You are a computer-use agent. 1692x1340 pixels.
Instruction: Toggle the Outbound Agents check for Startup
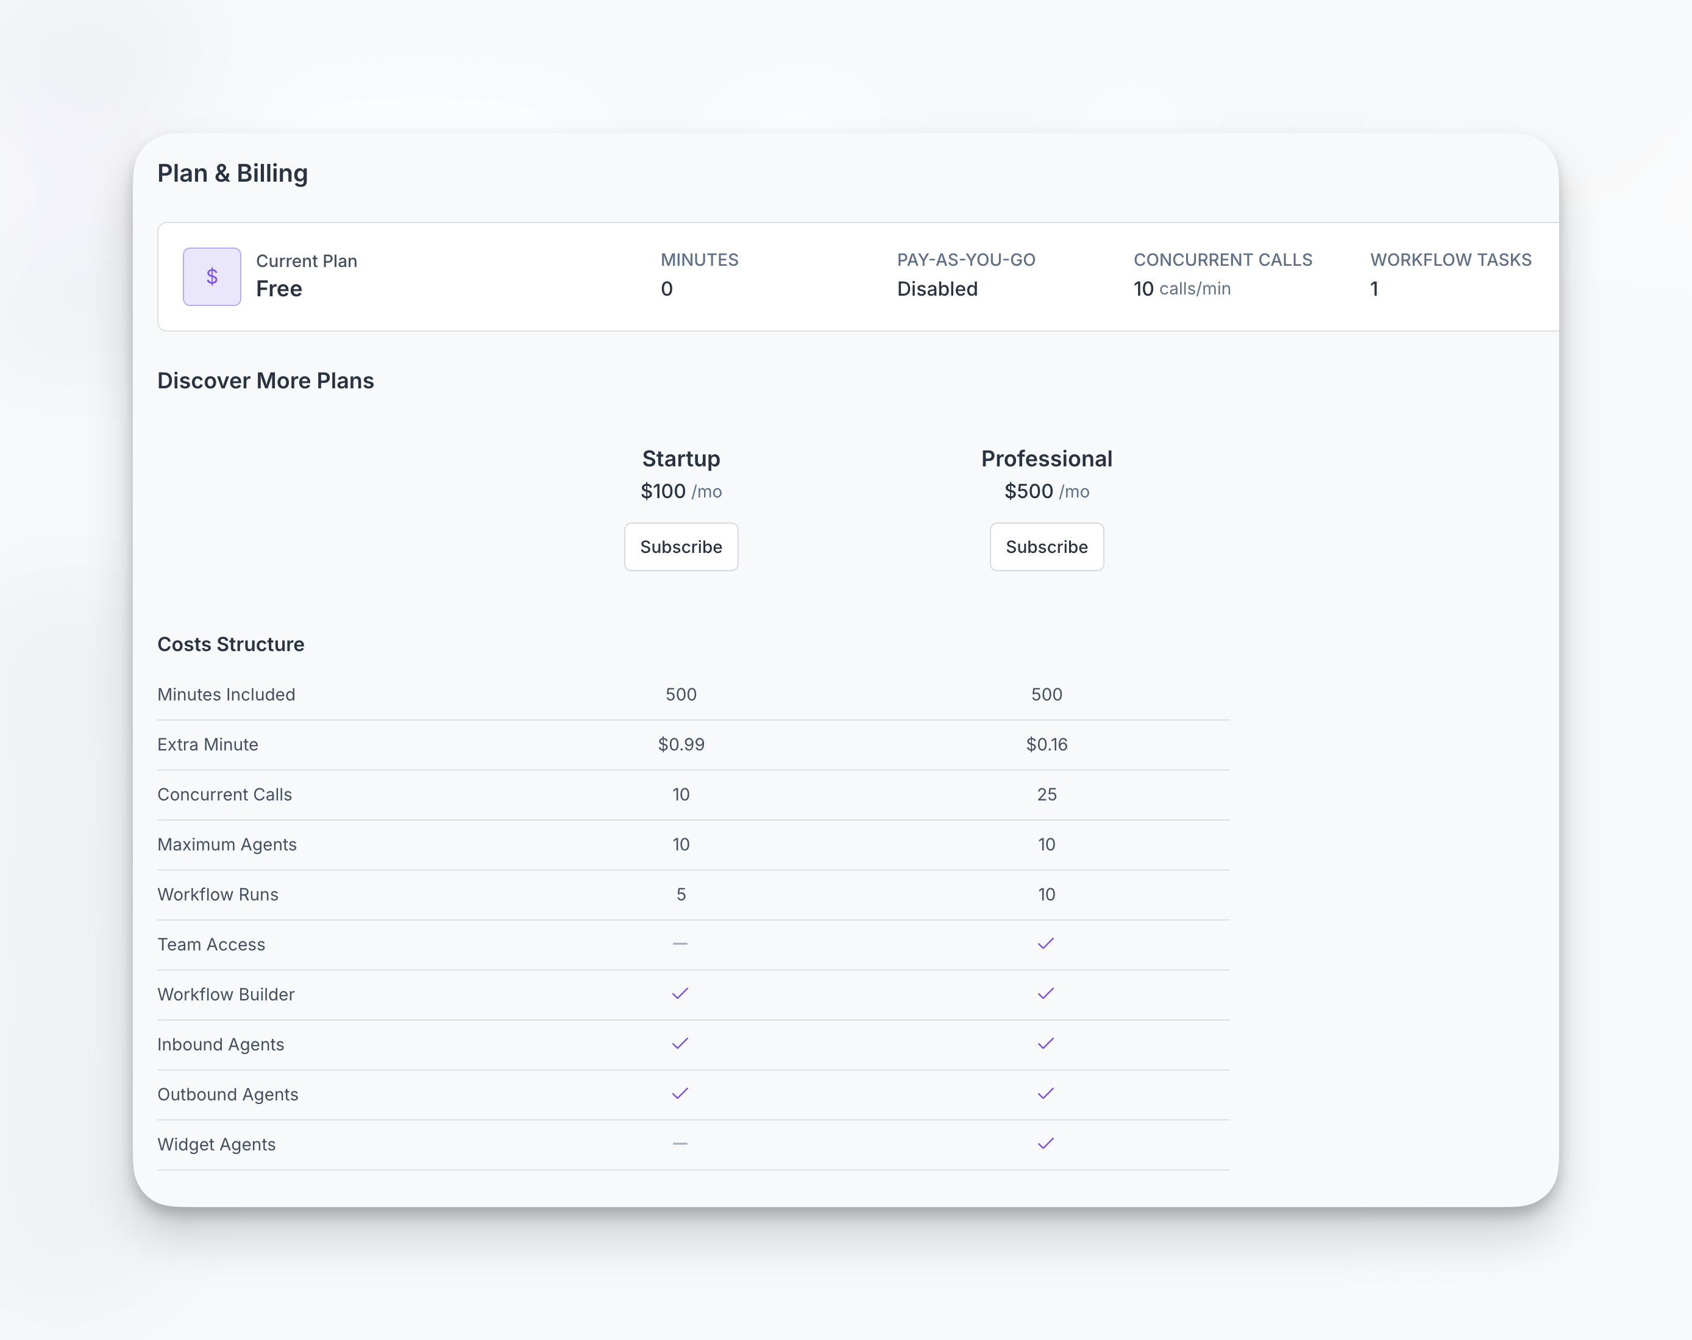coord(680,1094)
